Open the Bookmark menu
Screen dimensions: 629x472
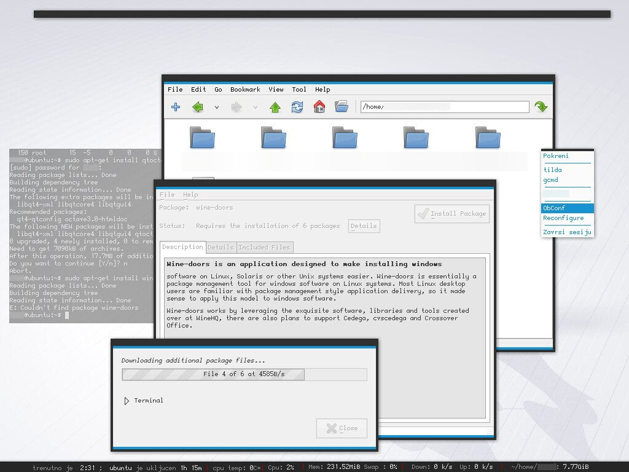[245, 89]
